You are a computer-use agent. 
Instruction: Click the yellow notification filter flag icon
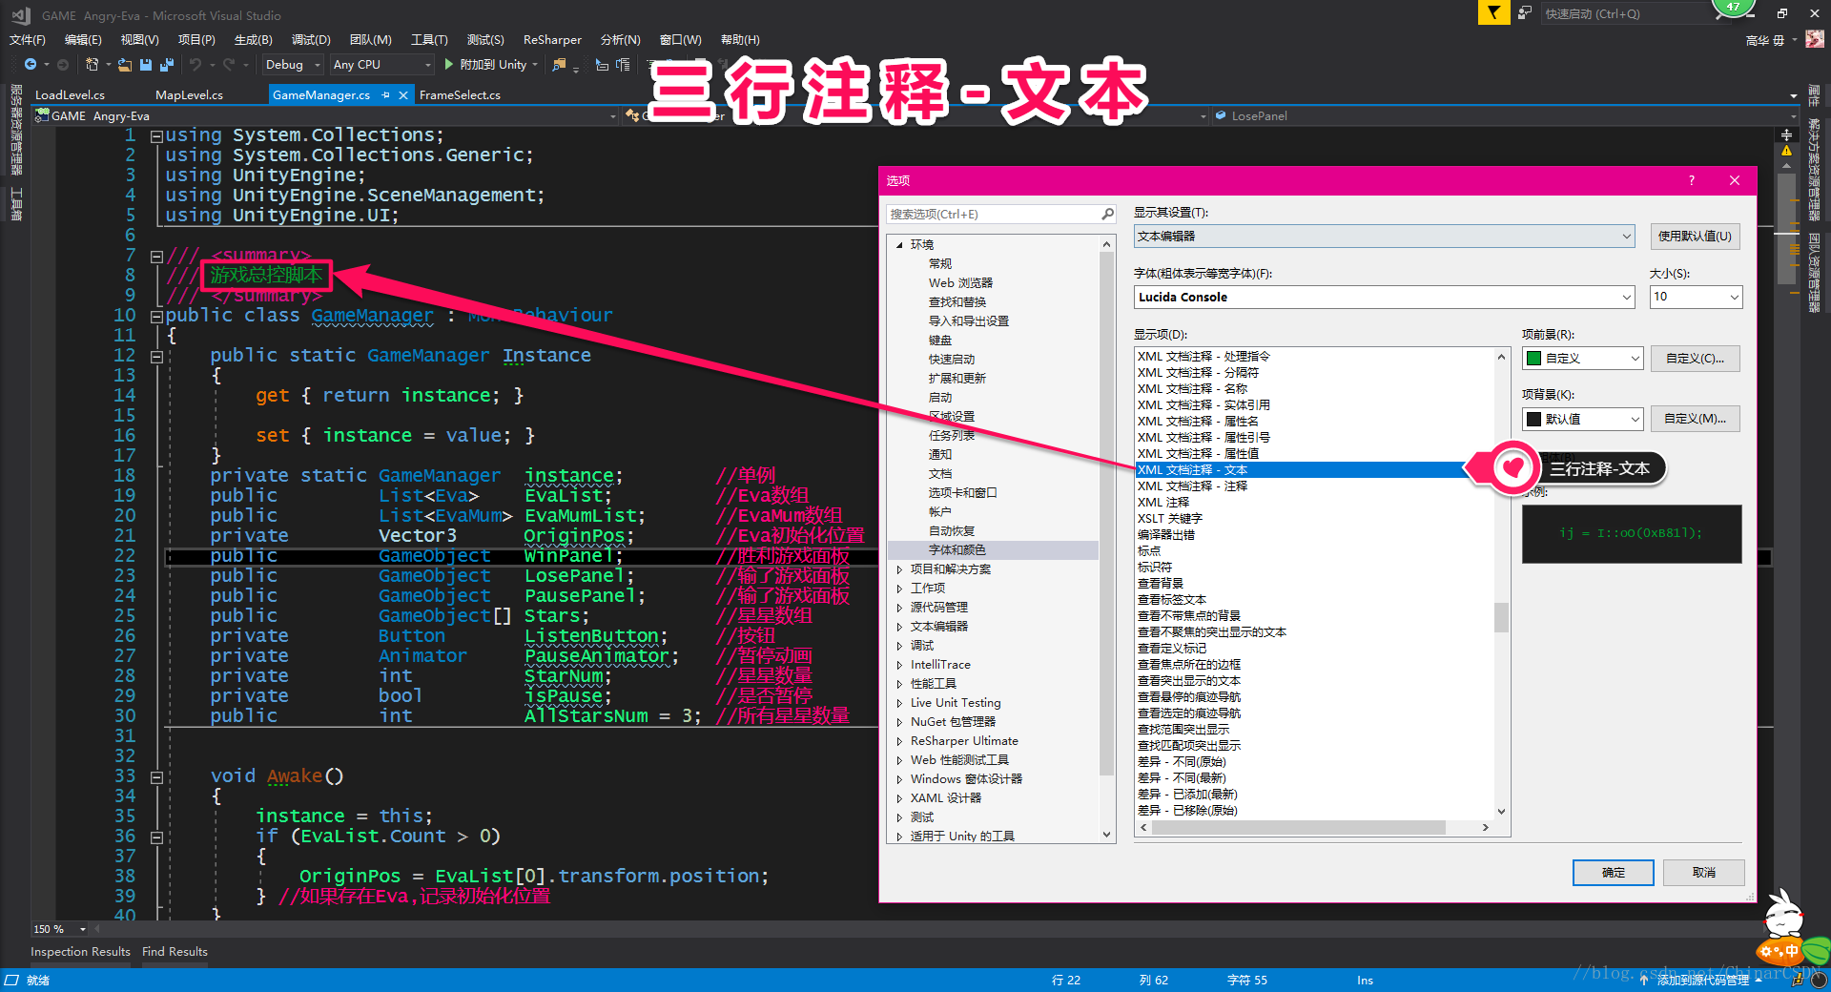point(1493,12)
